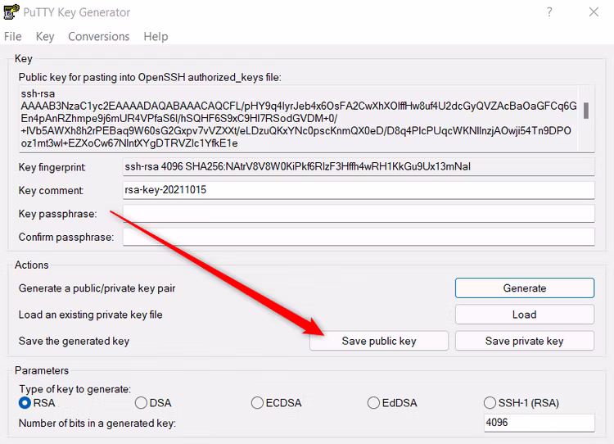
Task: Click the Confirm passphrase field
Action: [x=358, y=237]
